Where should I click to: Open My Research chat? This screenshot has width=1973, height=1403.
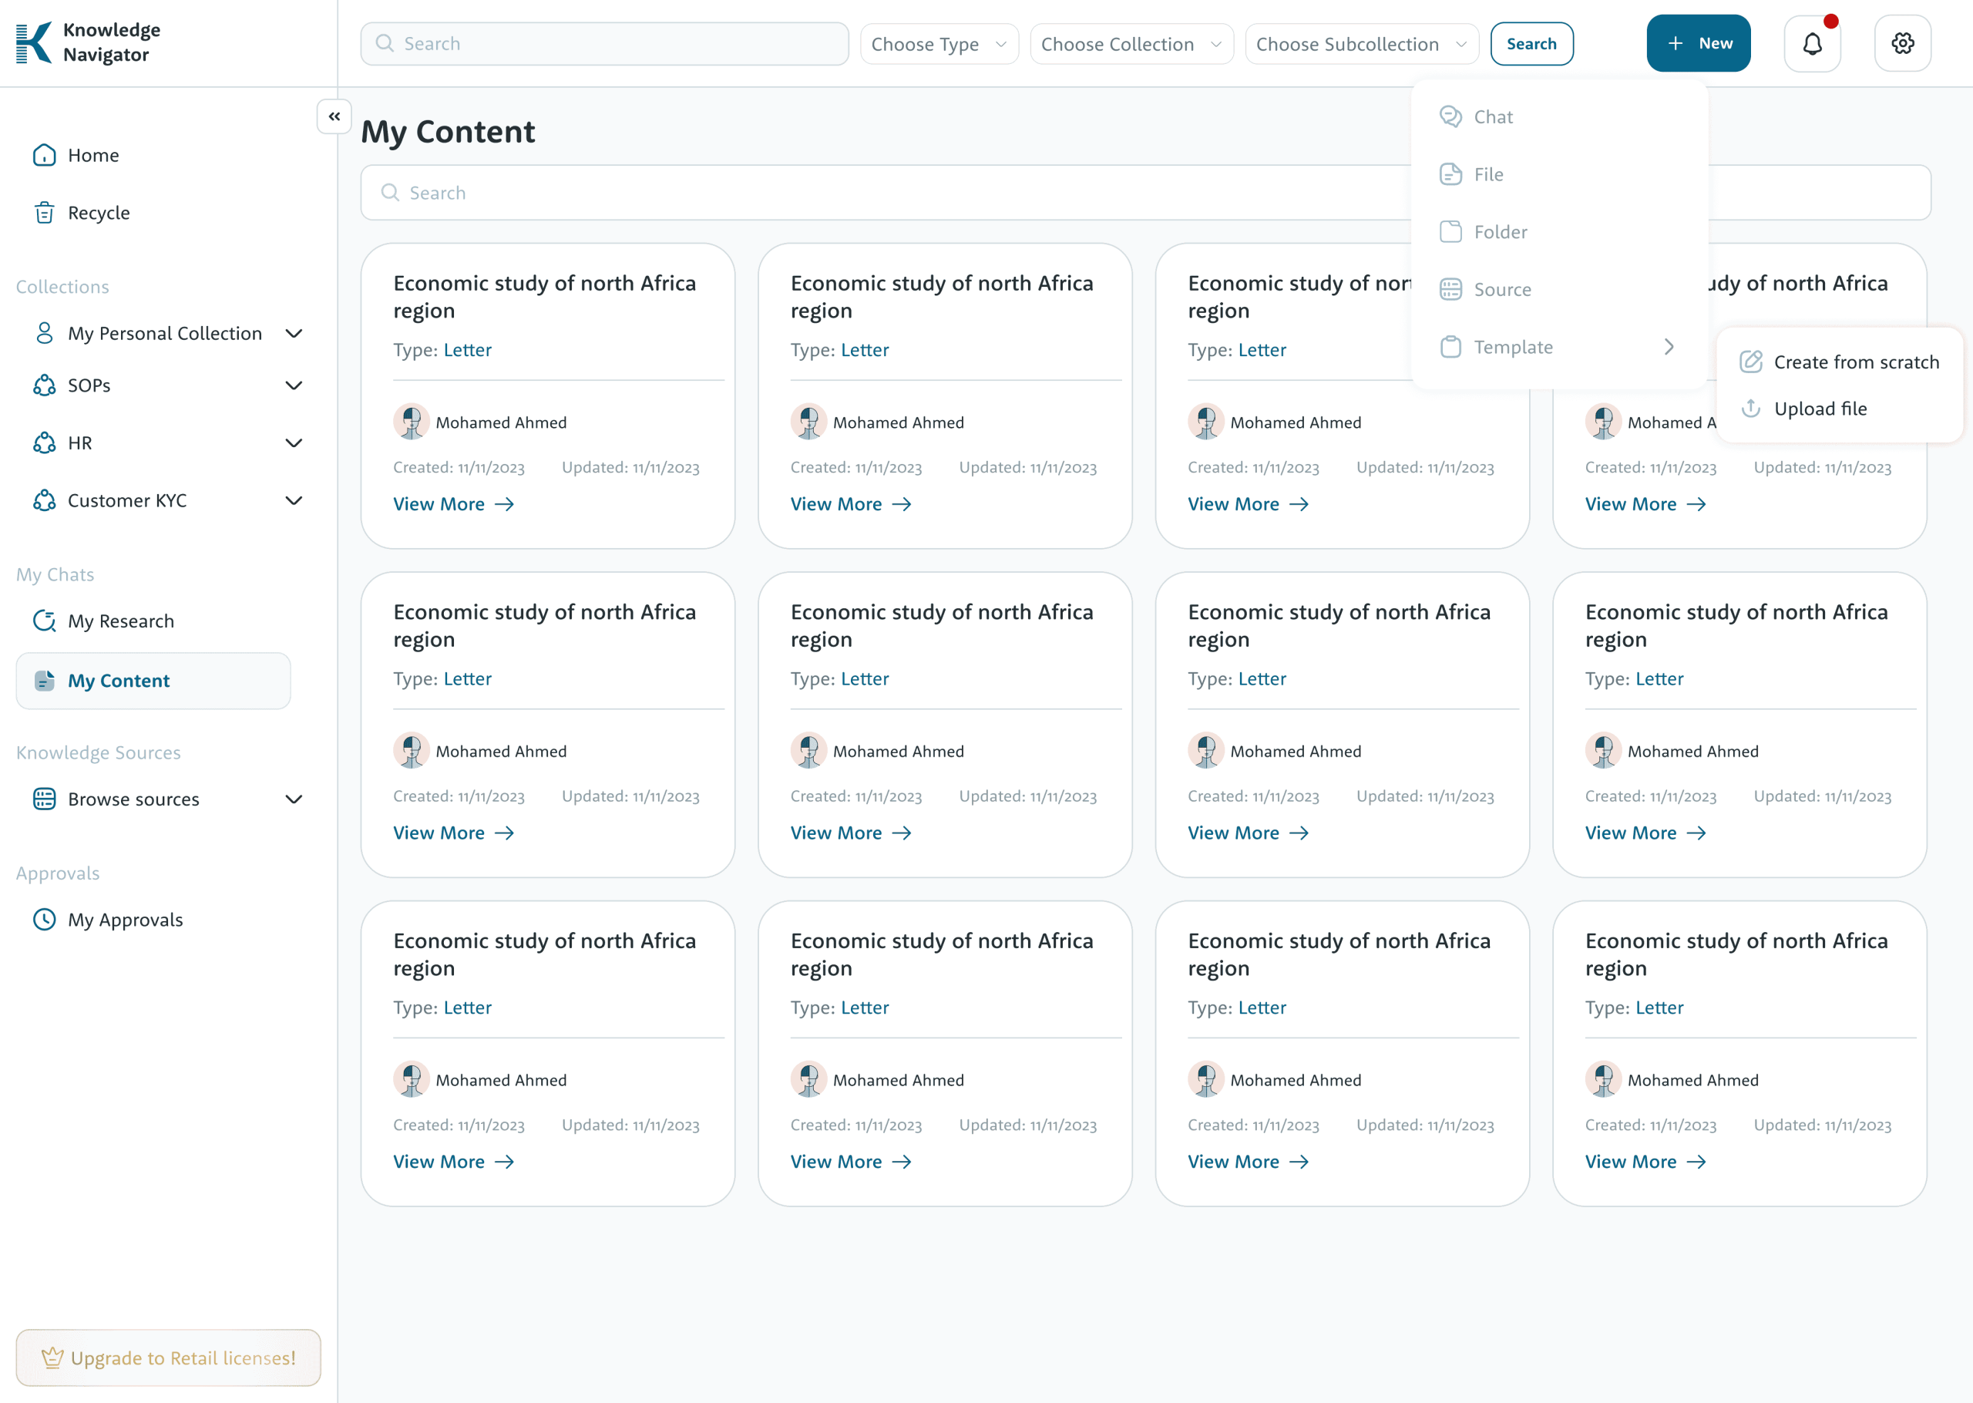click(x=120, y=621)
